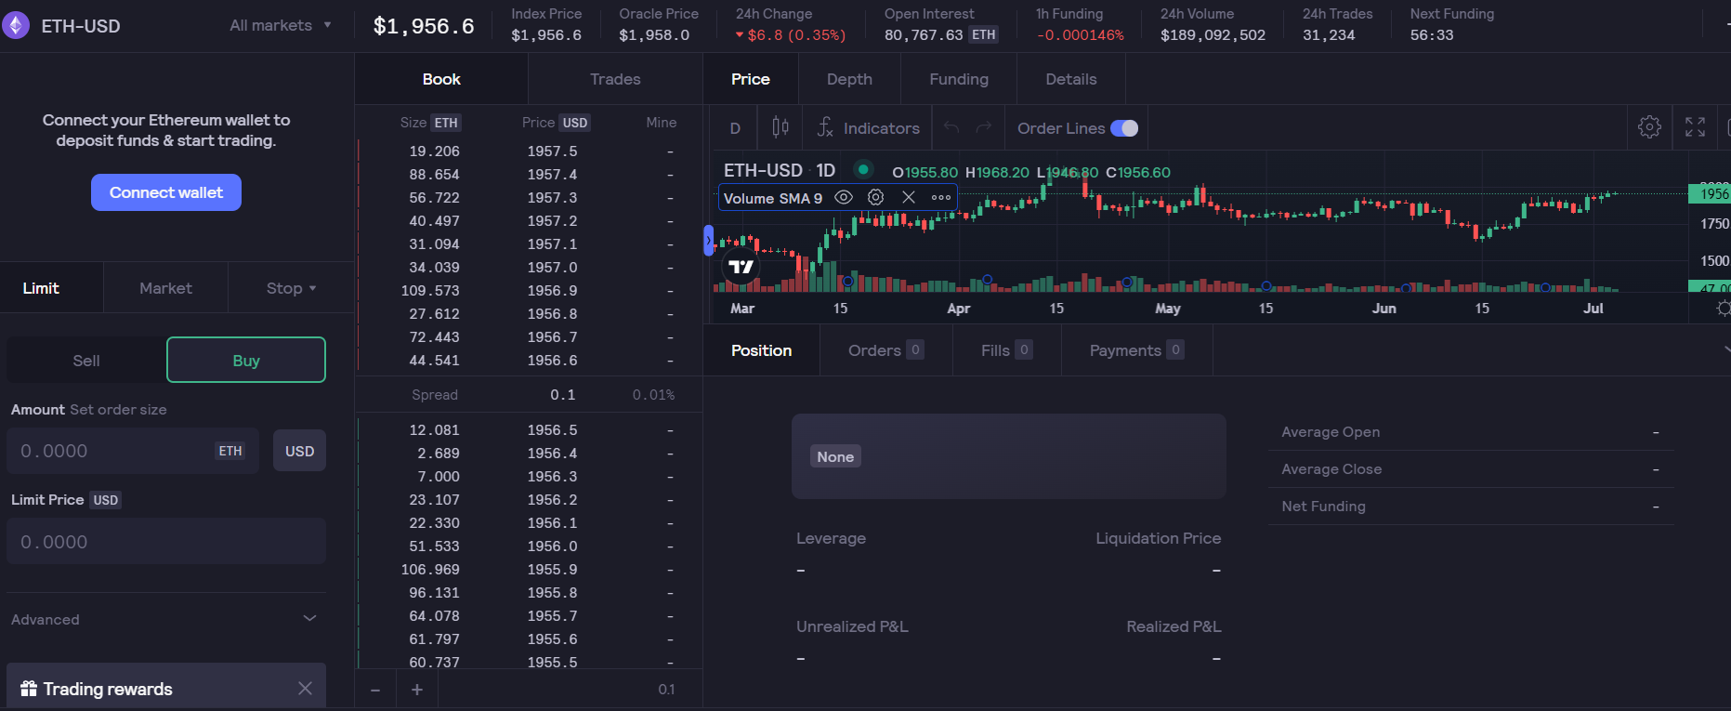Screen dimensions: 1731x711
Task: Select the Sell side
Action: coord(86,361)
